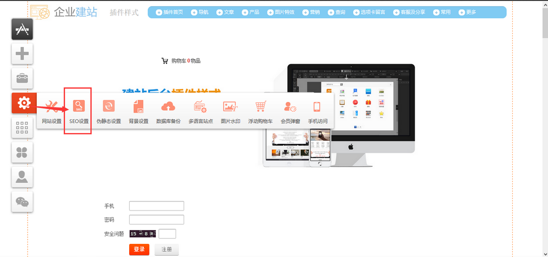Open the 插件首页 menu item

[170, 12]
